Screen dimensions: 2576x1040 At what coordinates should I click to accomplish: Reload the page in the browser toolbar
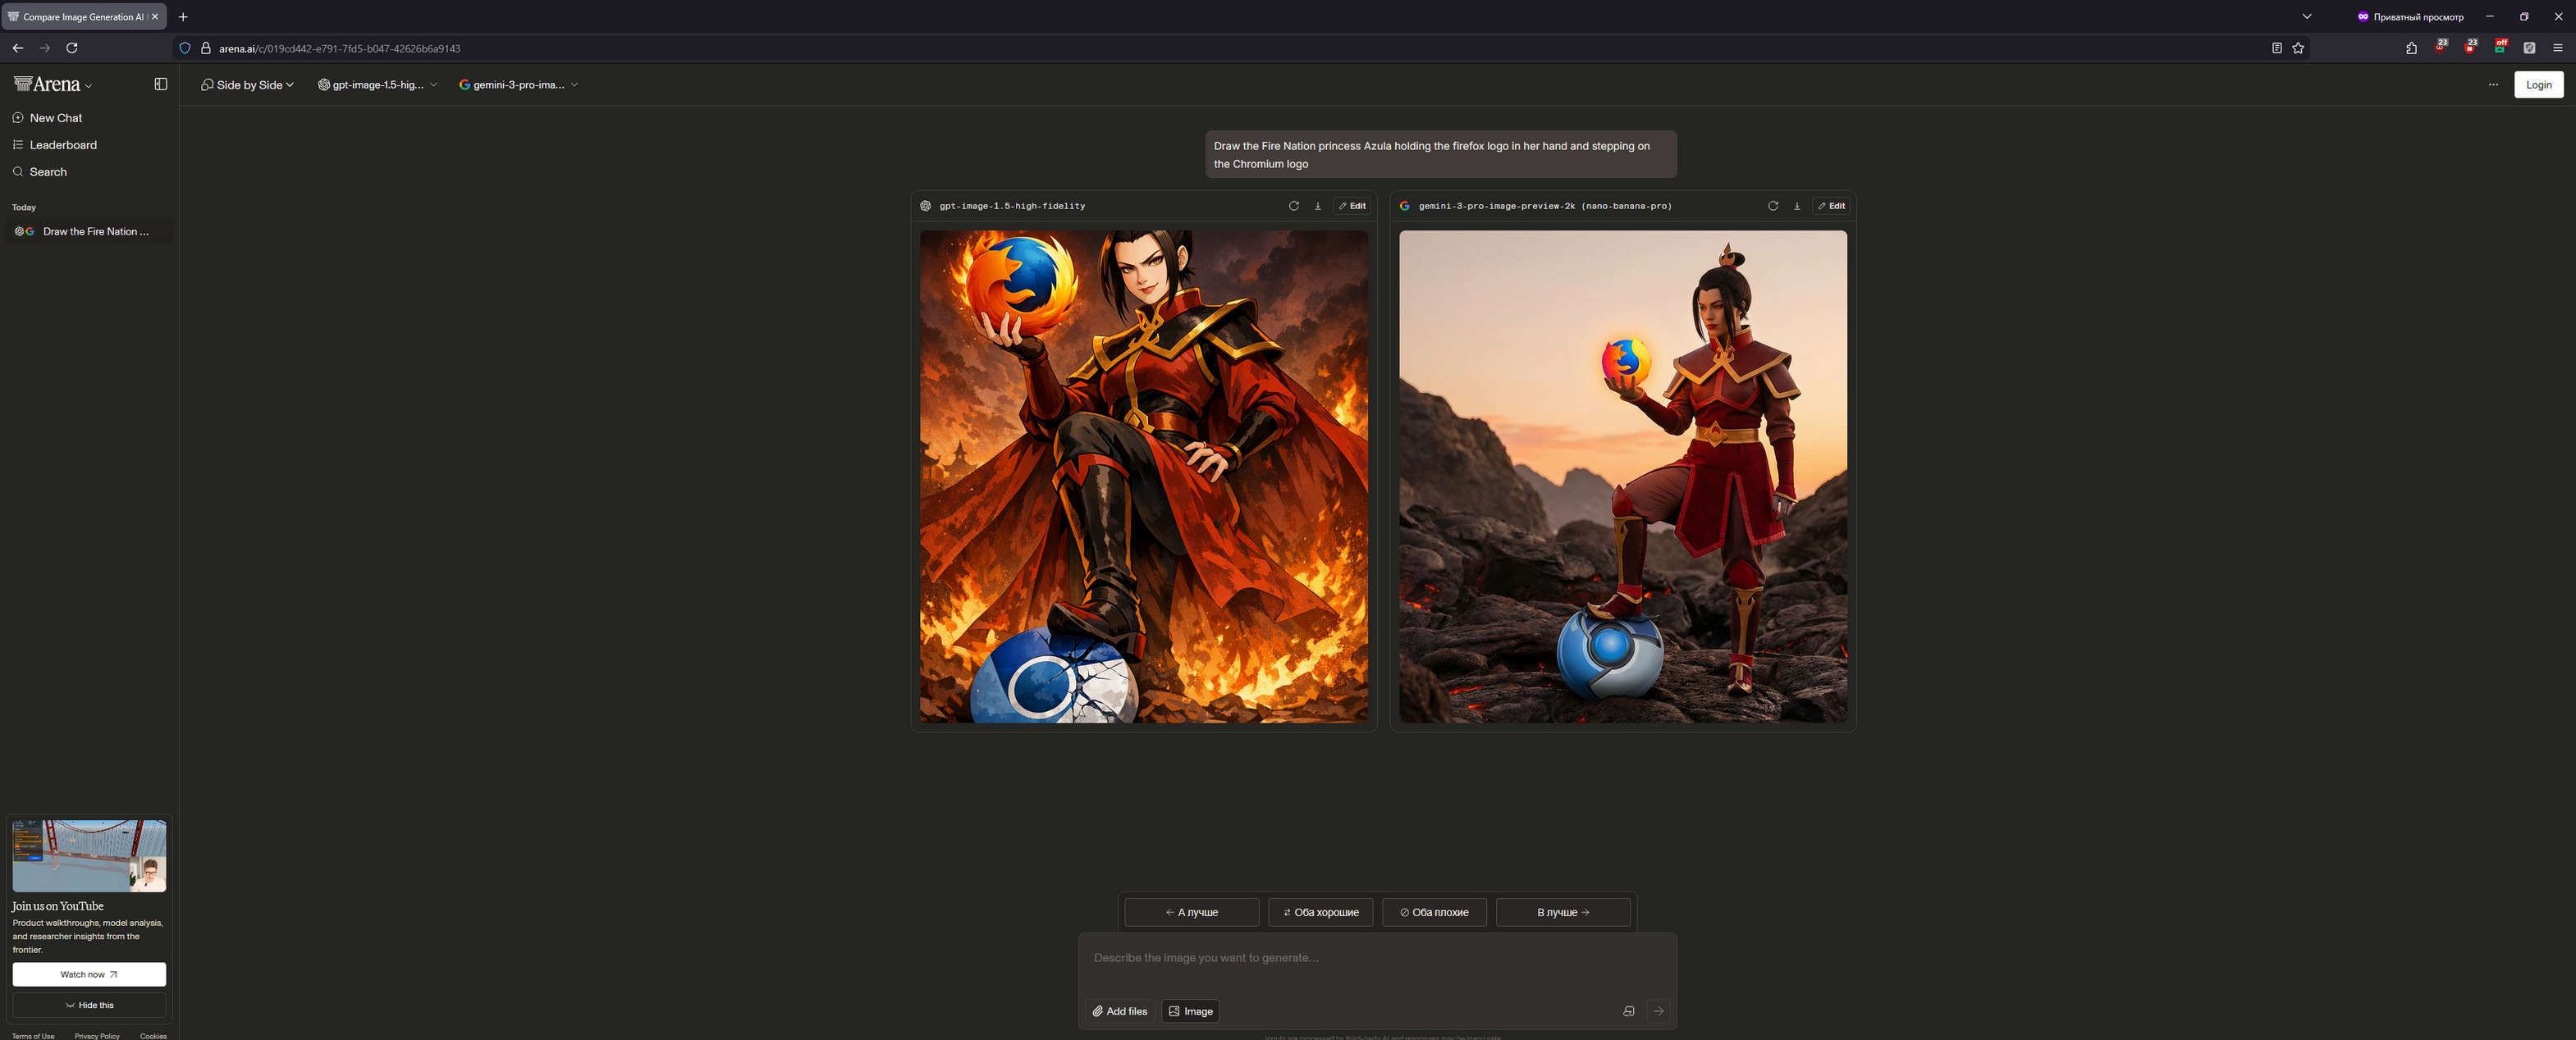tap(72, 48)
